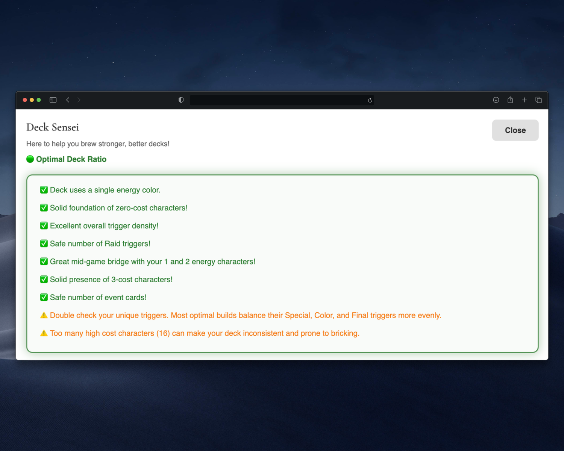Toggle the Safari sidebar
The height and width of the screenshot is (451, 564).
[53, 100]
